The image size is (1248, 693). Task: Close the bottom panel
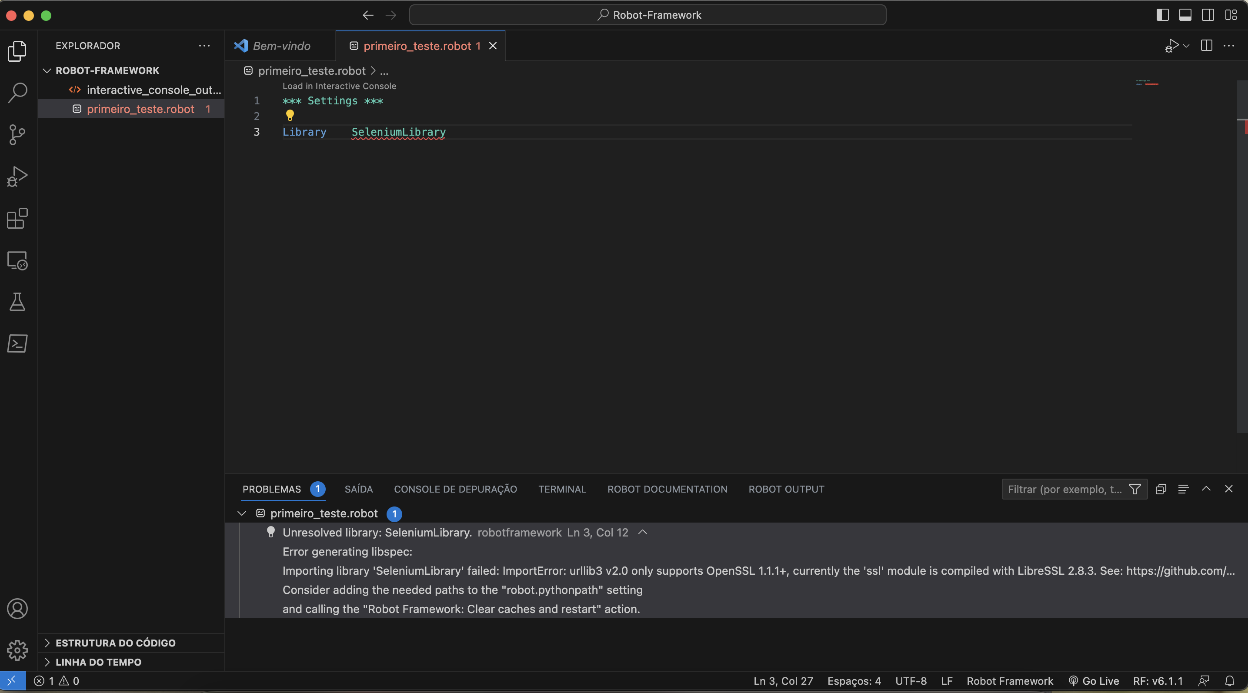click(1228, 489)
